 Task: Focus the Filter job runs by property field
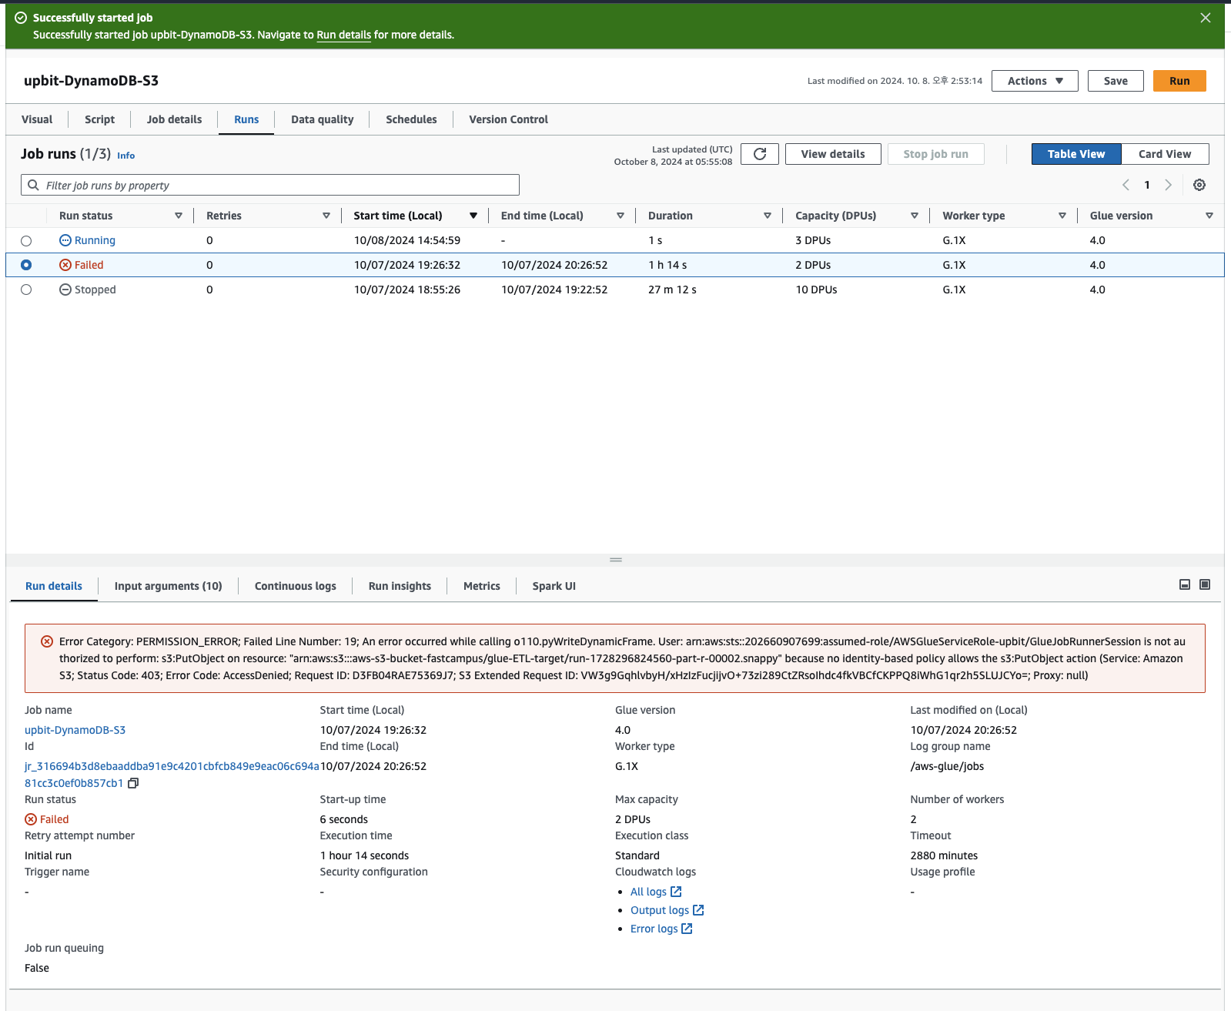[270, 185]
